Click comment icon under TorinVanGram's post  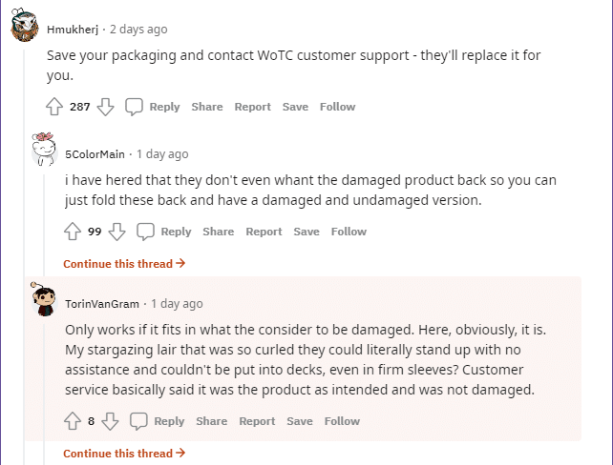139,421
